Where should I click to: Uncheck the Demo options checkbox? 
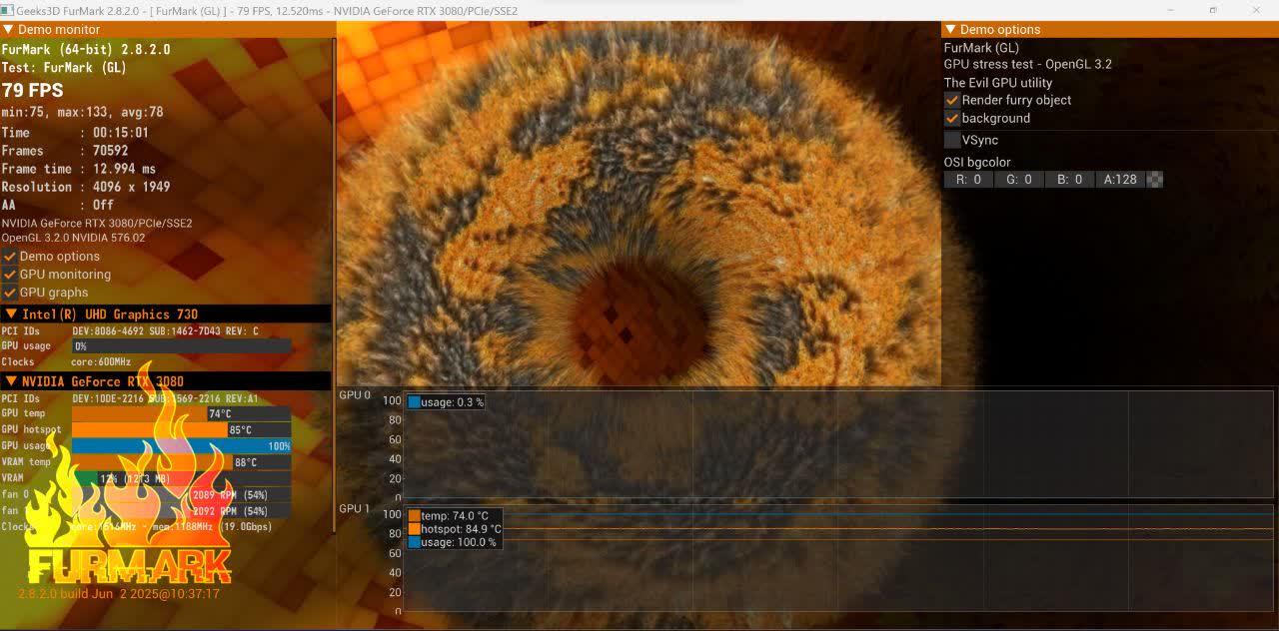point(10,257)
